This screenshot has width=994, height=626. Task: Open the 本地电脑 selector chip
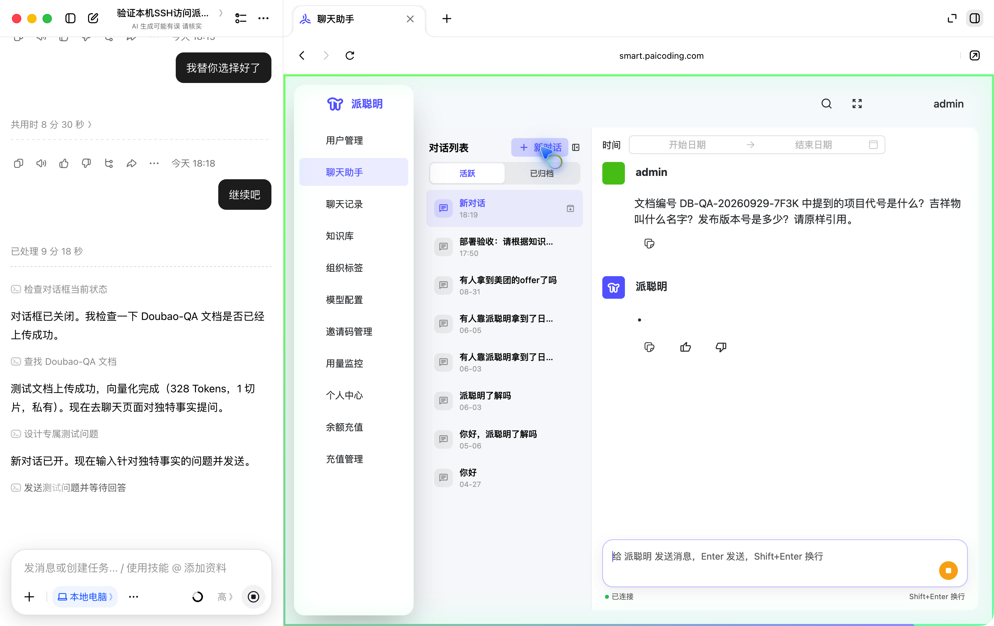[85, 596]
